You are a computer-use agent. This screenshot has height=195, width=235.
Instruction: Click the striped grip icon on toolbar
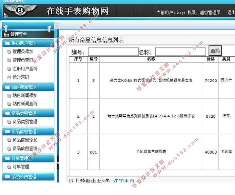coord(57,25)
